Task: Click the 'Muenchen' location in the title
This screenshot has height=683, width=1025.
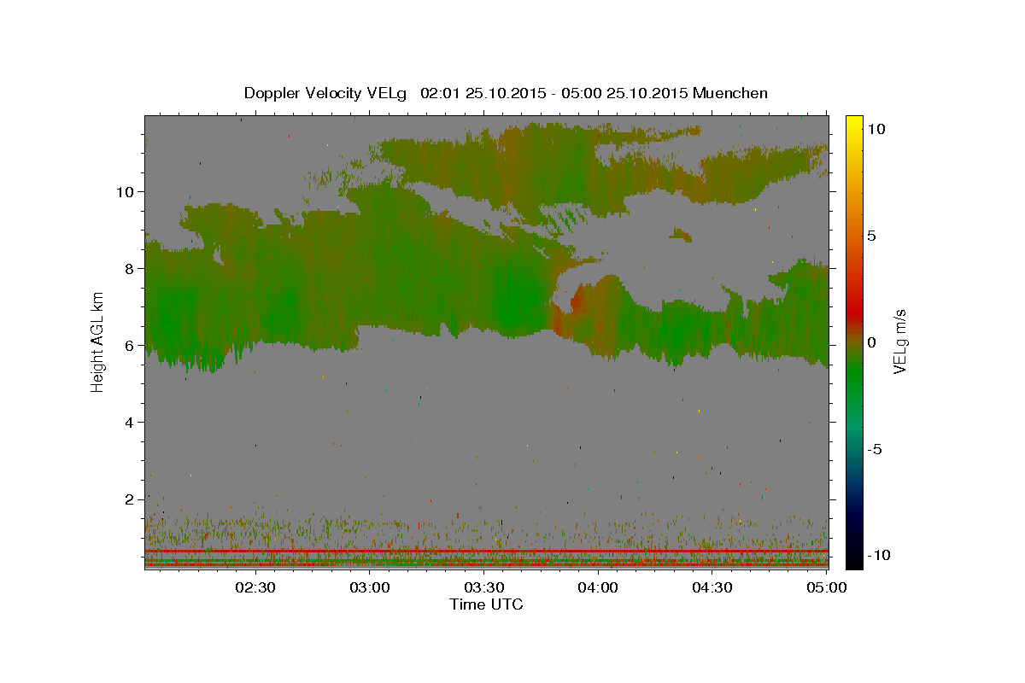Action: click(731, 93)
